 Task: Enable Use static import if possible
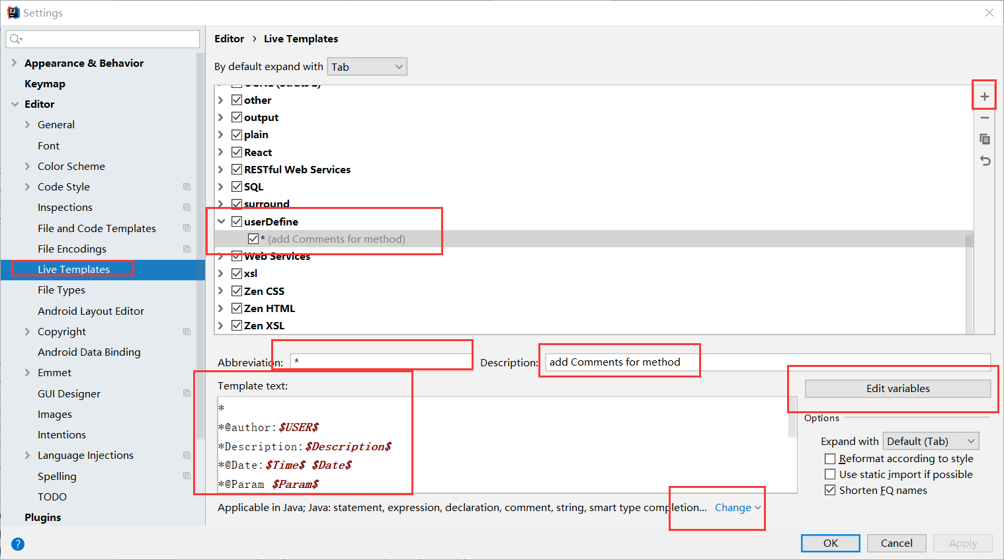pos(830,474)
